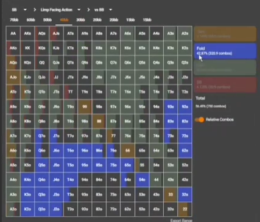Click the 33 pocket pair cell
Image resolution: width=260 pixels, height=222 pixels.
[170, 195]
